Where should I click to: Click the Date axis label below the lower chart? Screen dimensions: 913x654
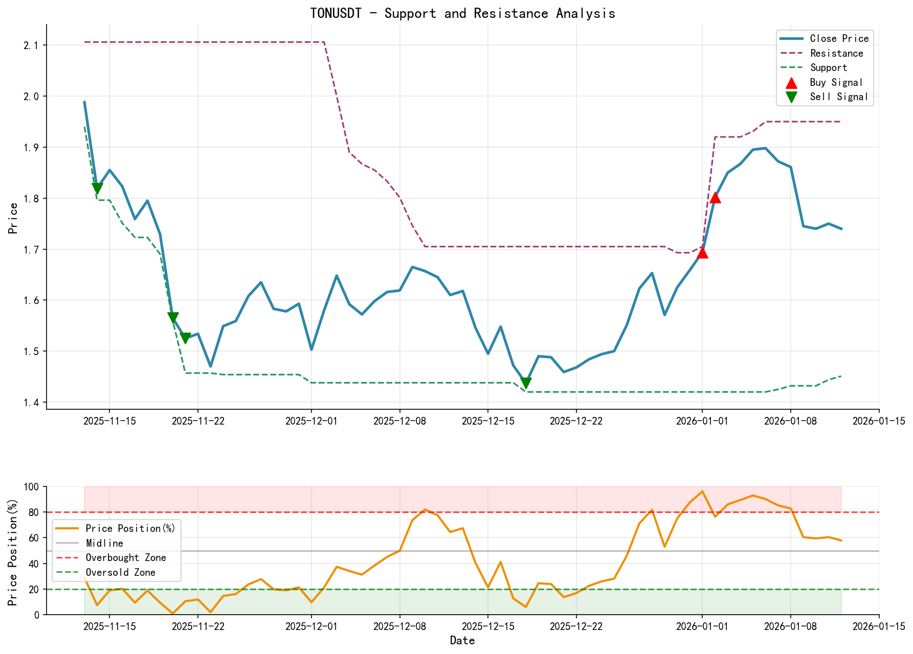[x=462, y=640]
